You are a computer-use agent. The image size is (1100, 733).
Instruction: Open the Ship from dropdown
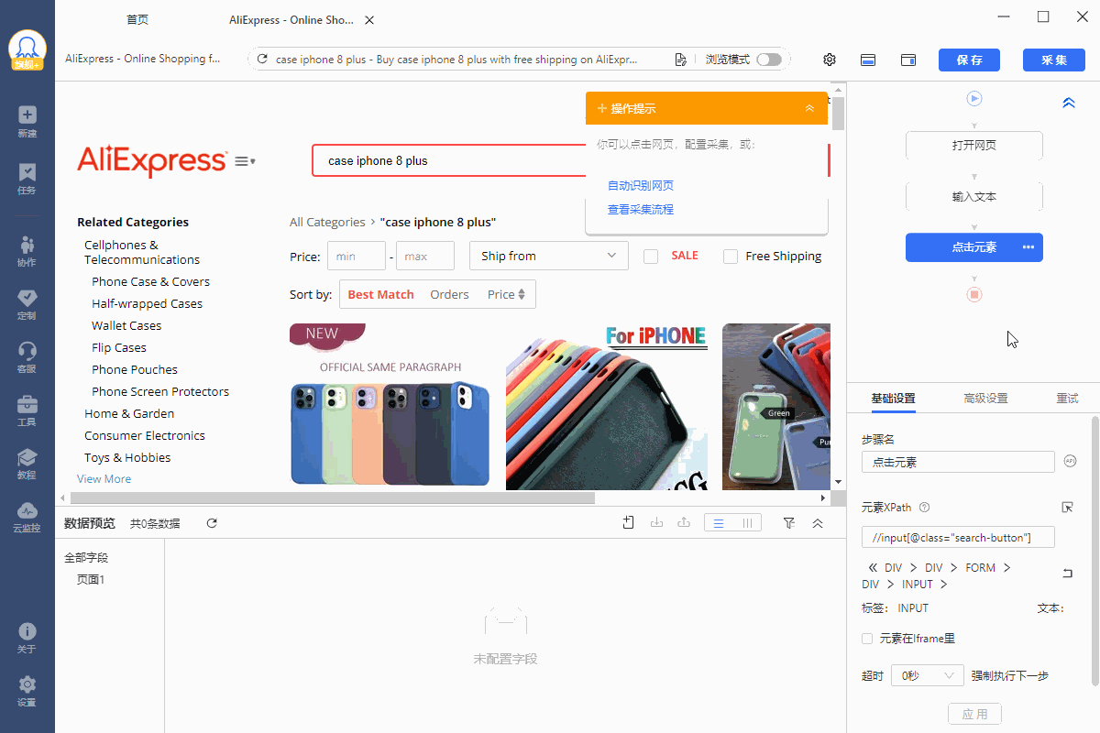point(548,256)
